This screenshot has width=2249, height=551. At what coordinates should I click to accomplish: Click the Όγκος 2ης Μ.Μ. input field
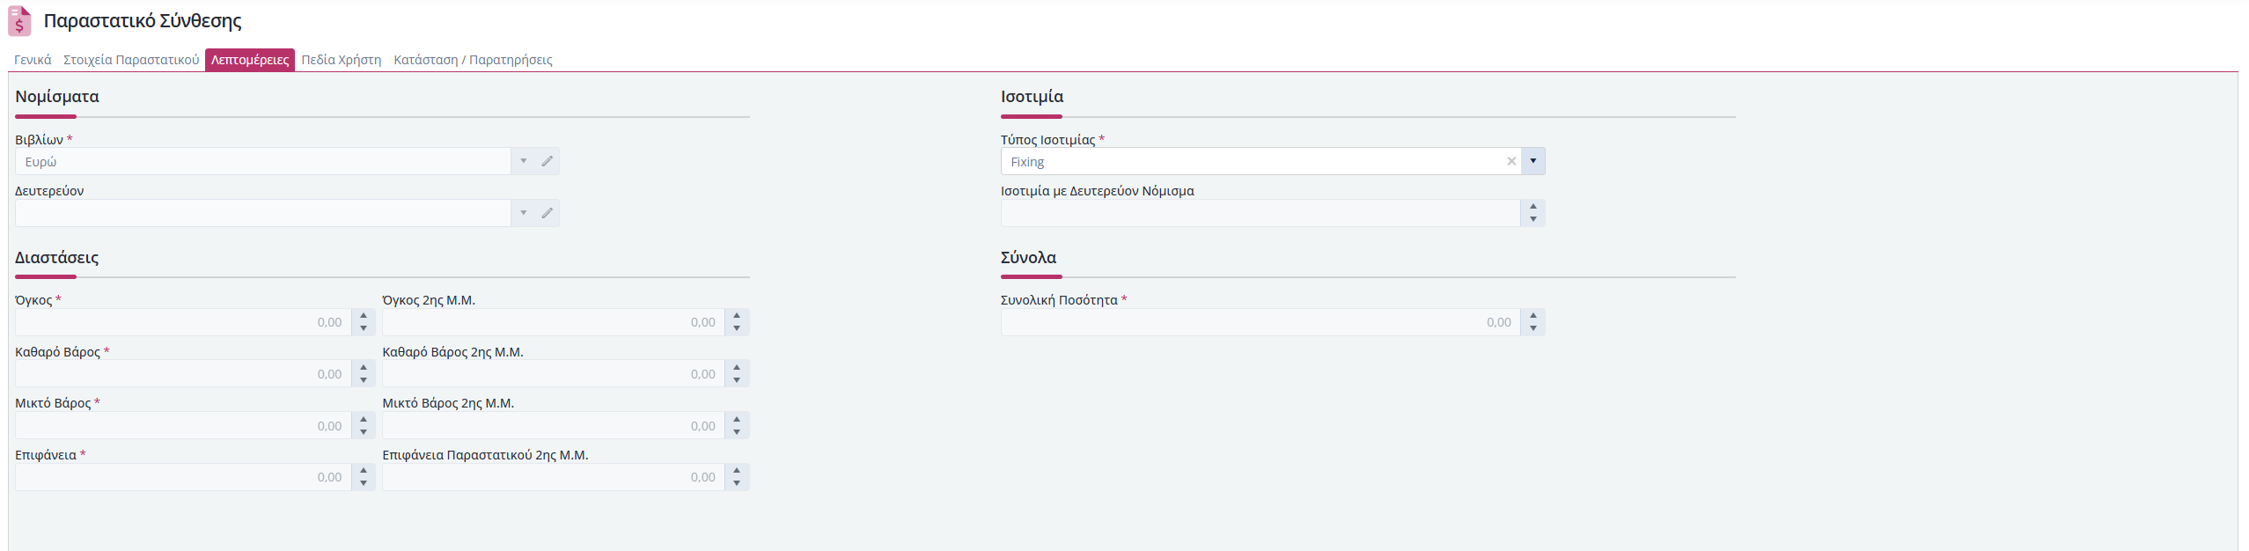[x=553, y=322]
